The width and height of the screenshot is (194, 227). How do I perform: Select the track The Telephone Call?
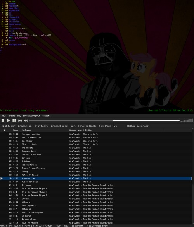coord(96,138)
